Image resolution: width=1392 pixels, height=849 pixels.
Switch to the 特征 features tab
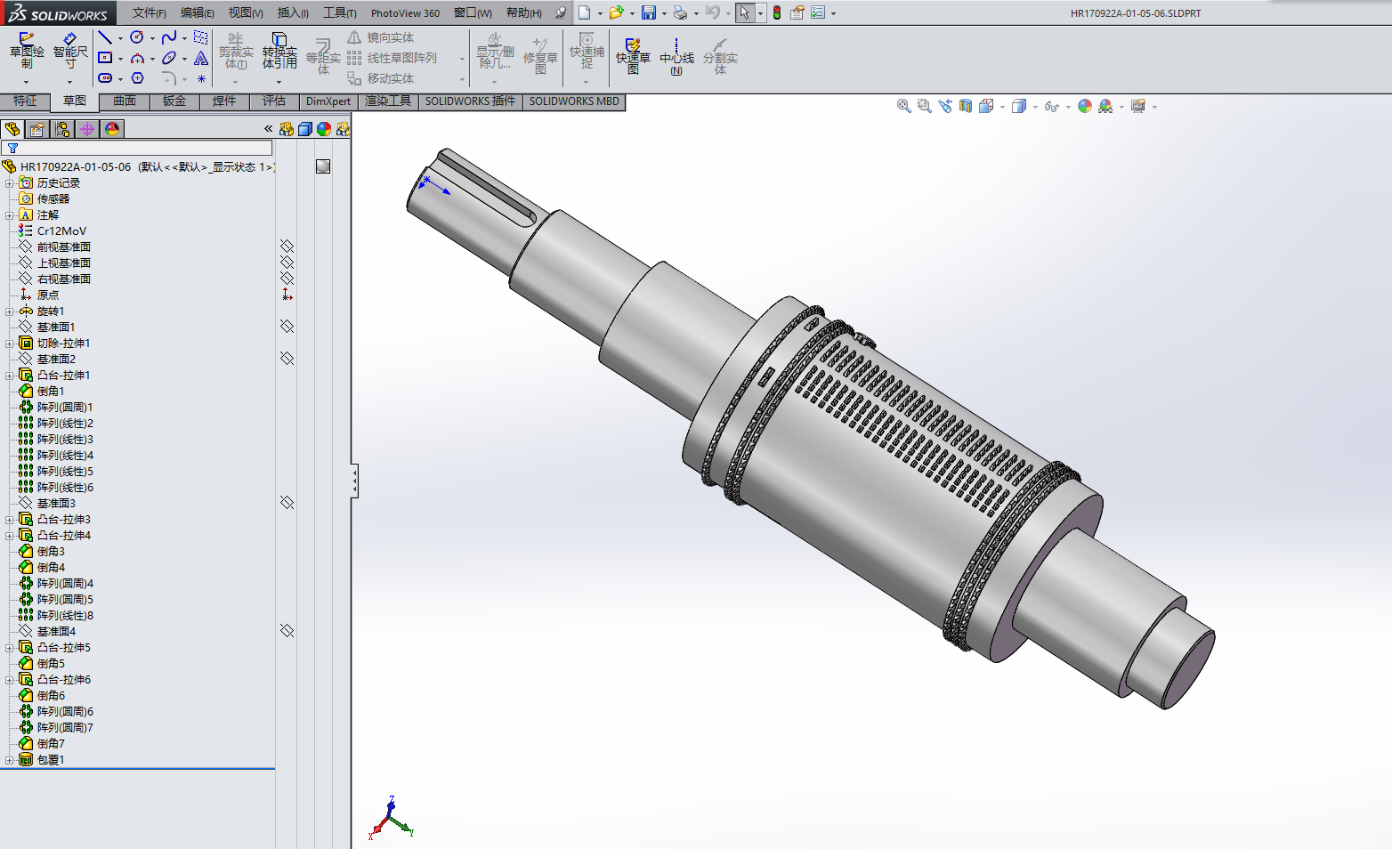(25, 101)
